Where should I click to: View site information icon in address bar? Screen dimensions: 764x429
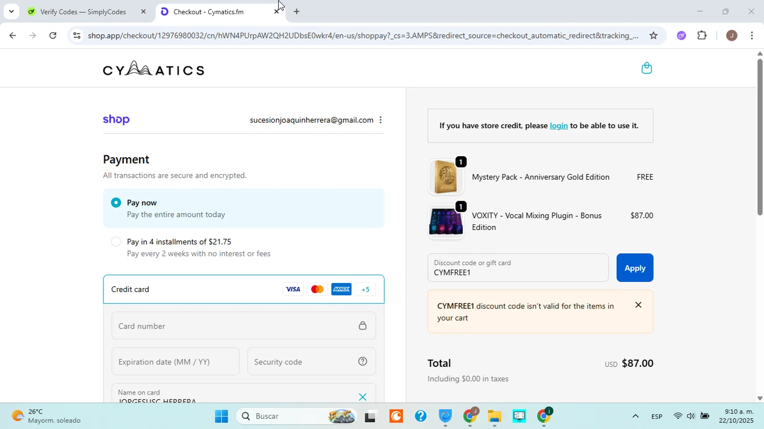(x=76, y=36)
